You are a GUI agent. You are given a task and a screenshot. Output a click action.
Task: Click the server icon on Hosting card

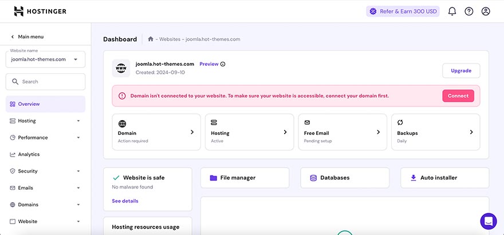[x=214, y=122]
